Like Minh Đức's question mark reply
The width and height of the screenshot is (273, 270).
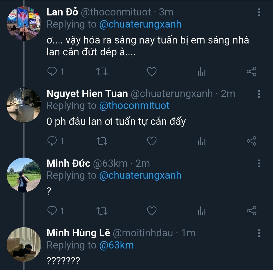coord(152,211)
